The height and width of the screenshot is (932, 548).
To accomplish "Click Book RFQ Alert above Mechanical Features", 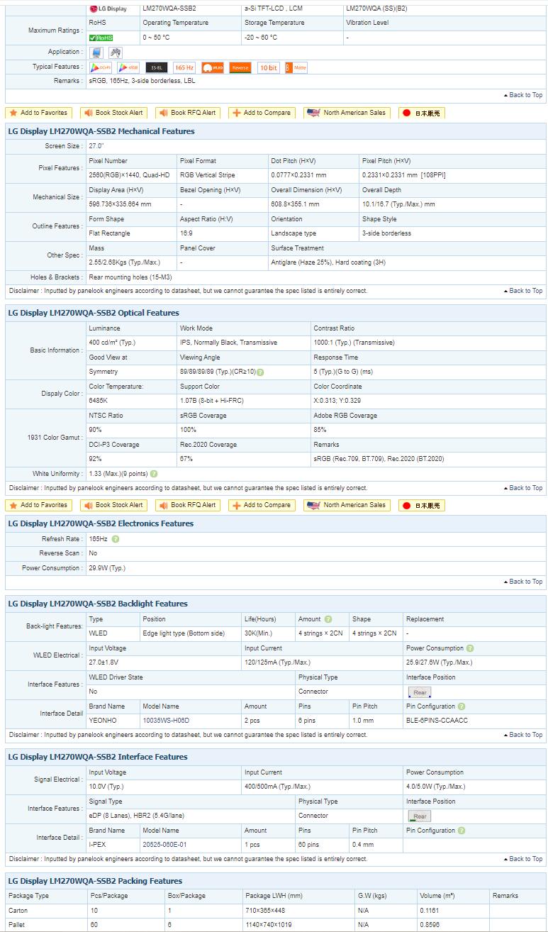I will click(188, 113).
